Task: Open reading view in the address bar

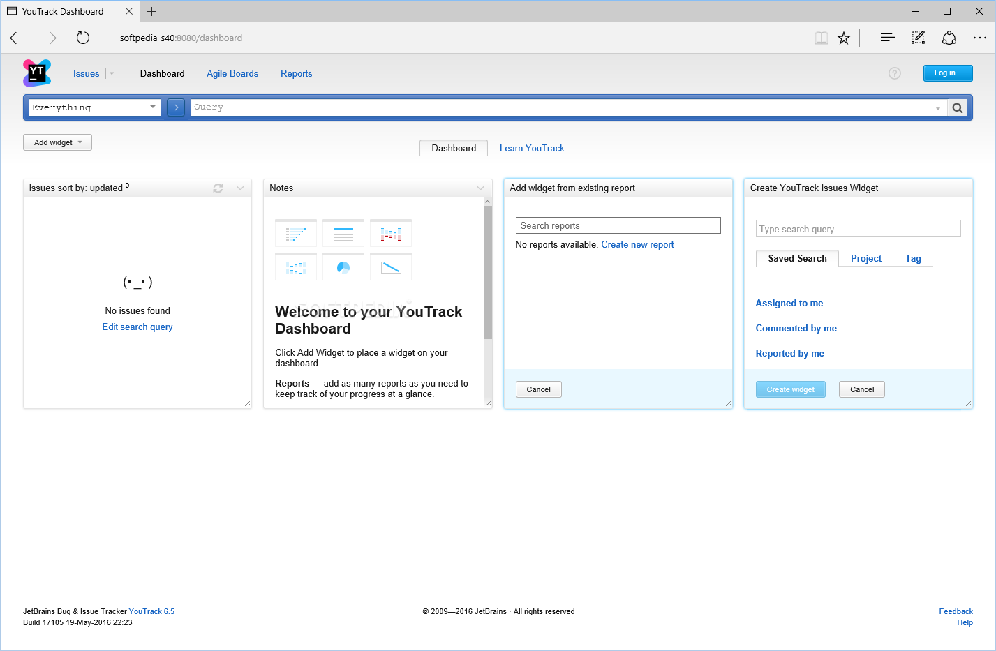Action: coord(822,38)
